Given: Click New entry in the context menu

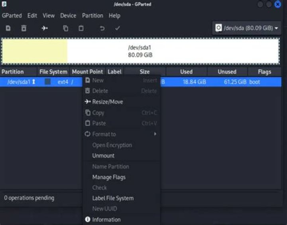Looking at the screenshot, I should click(x=122, y=80).
